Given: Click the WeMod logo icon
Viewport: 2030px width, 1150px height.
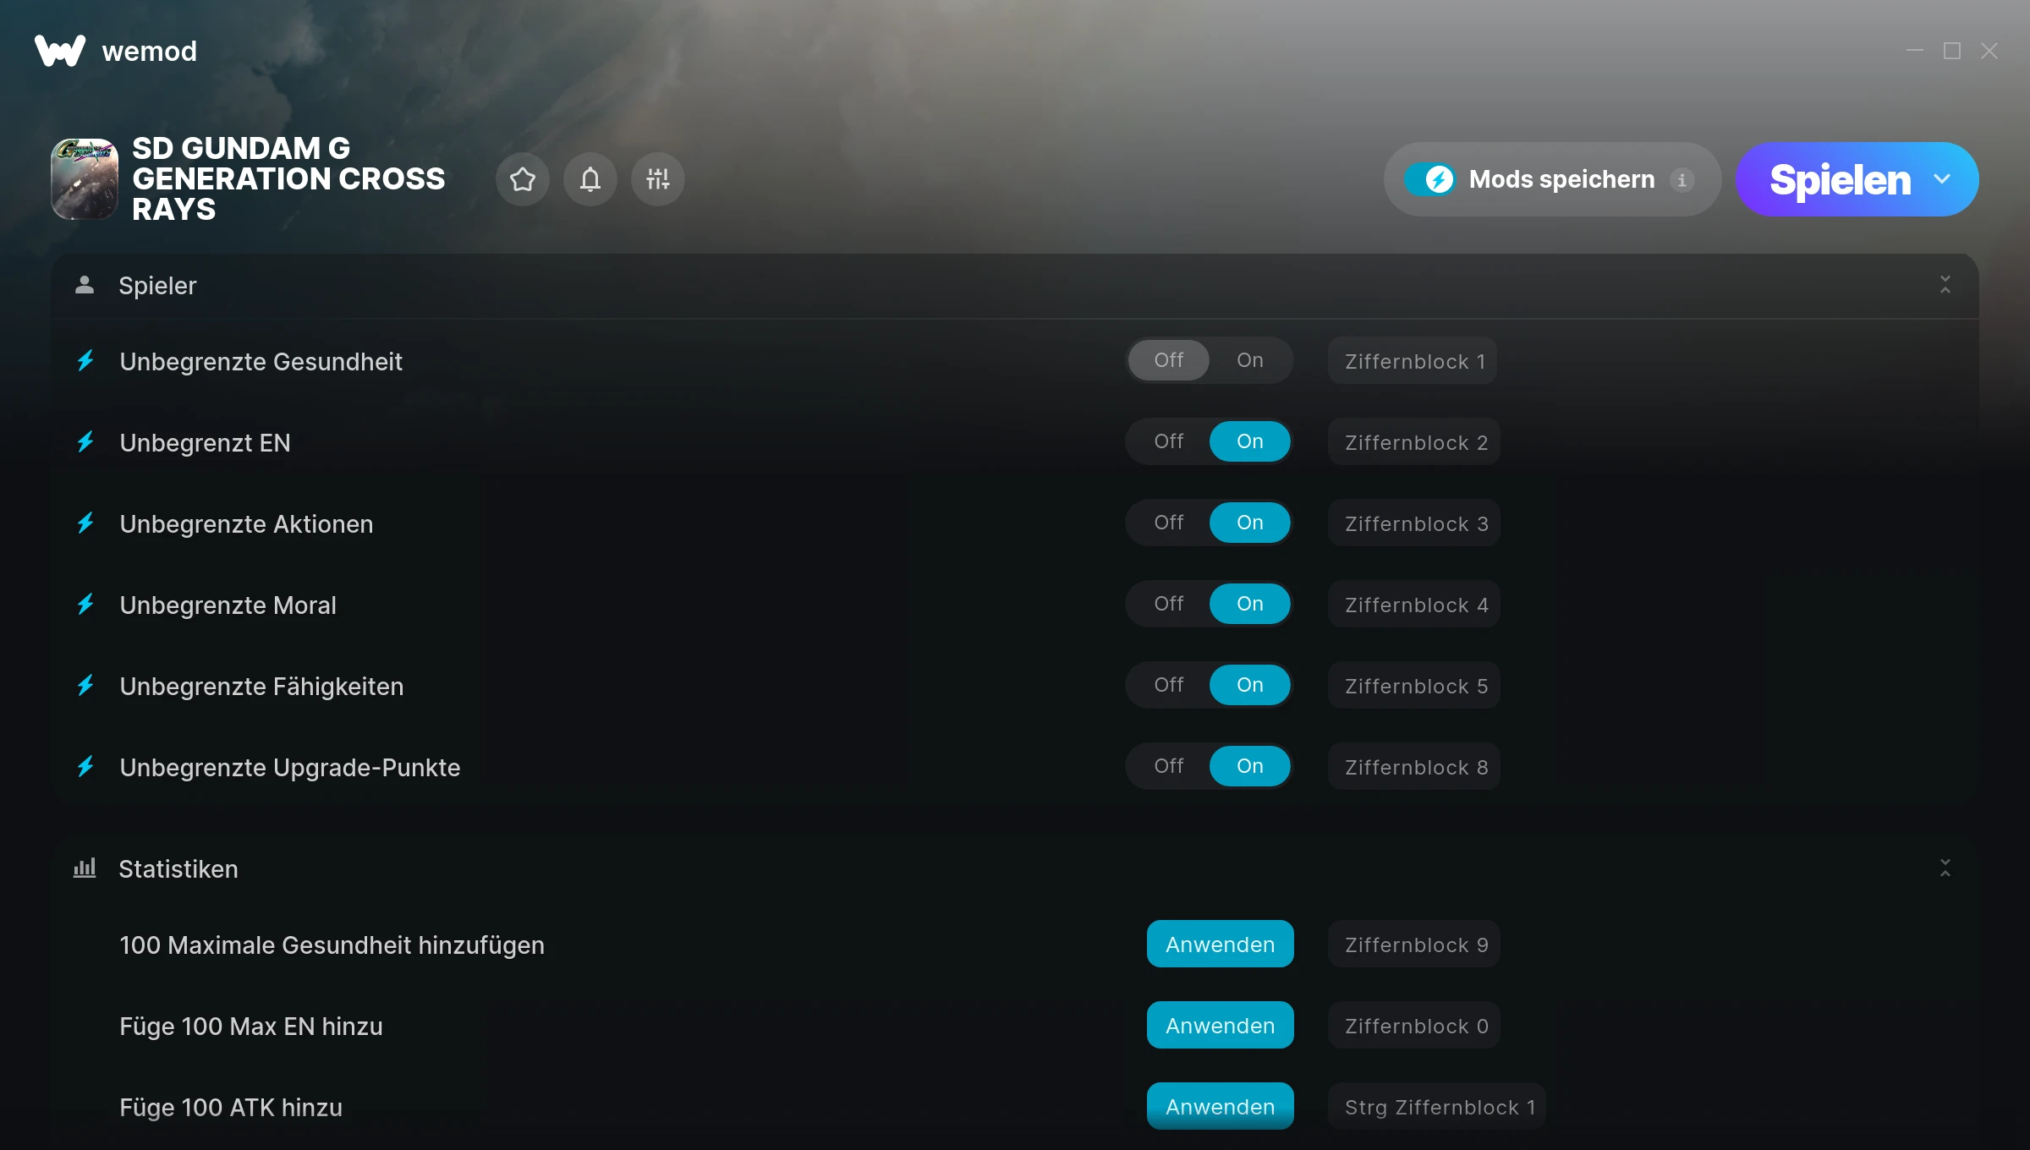Looking at the screenshot, I should pos(59,51).
